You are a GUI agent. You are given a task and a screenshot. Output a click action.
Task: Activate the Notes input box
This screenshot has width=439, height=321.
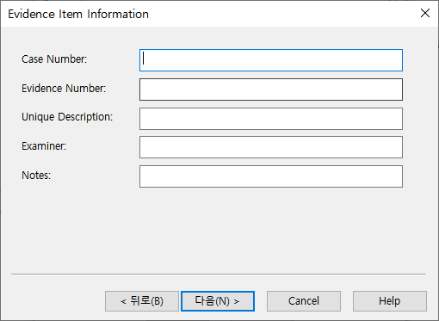pyautogui.click(x=271, y=176)
